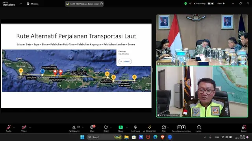252x141 pixels.
Task: Click the slide title Rute Alternatif Perjalanan Transportasi Laut
Action: click(x=76, y=36)
